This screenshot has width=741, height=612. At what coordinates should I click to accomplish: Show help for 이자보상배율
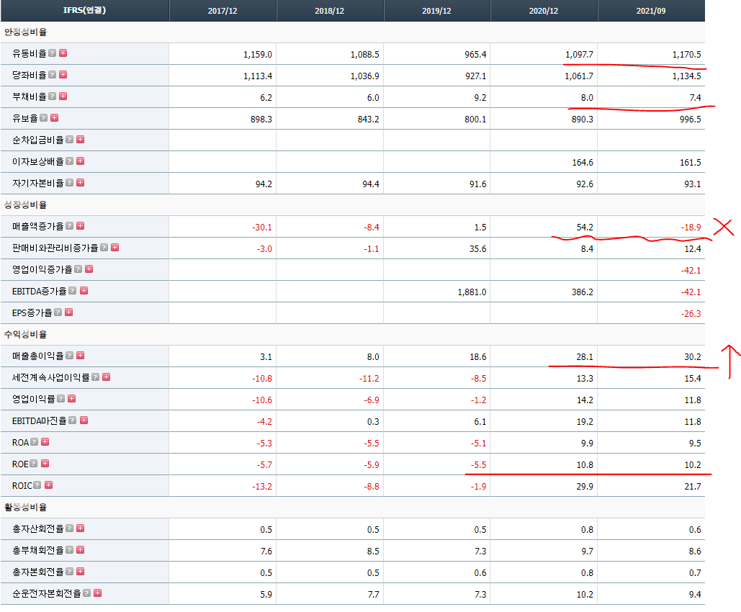(69, 161)
